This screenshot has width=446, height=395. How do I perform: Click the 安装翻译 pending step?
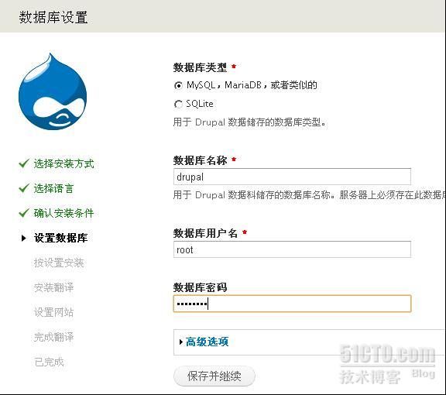[x=53, y=287]
